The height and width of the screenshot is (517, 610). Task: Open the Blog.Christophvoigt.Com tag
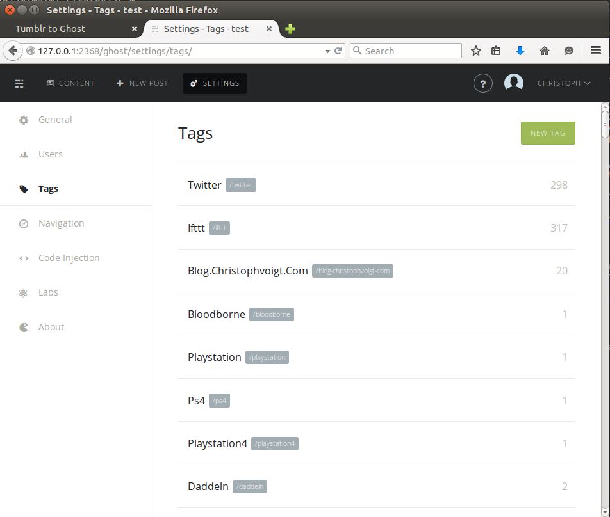(x=248, y=271)
